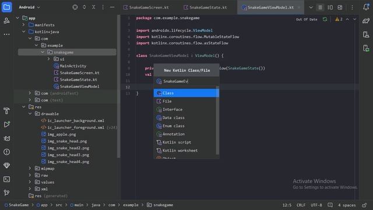
Task: Click the popup list scrollbar
Action: pyautogui.click(x=217, y=120)
